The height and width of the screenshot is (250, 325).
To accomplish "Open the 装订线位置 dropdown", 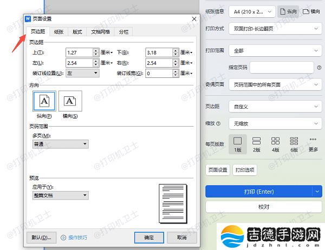I will tap(82, 73).
